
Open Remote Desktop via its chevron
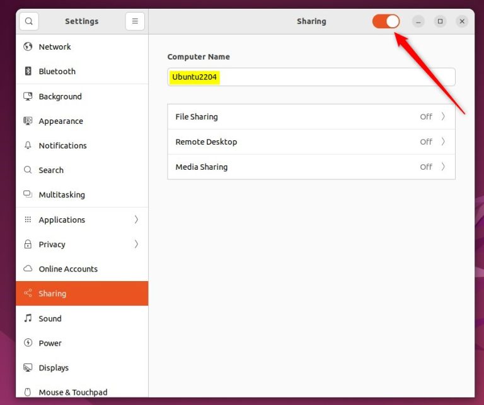(443, 141)
